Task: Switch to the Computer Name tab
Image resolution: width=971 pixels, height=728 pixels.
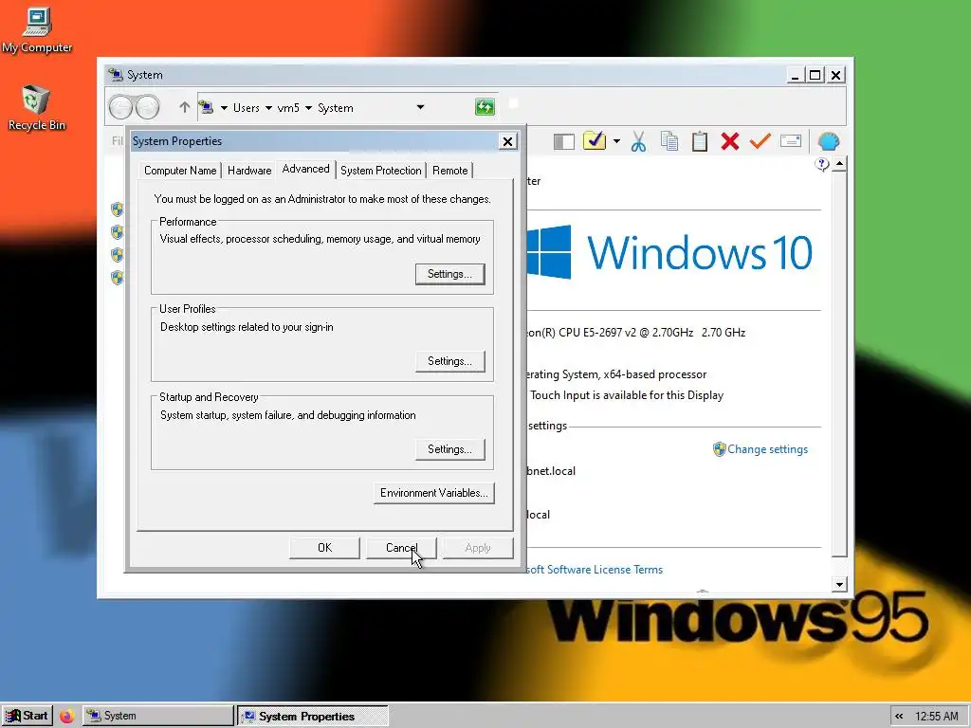Action: pyautogui.click(x=180, y=171)
